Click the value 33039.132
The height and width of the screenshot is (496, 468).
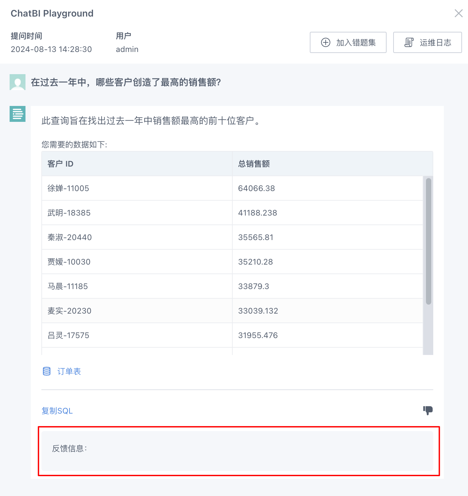coord(258,311)
